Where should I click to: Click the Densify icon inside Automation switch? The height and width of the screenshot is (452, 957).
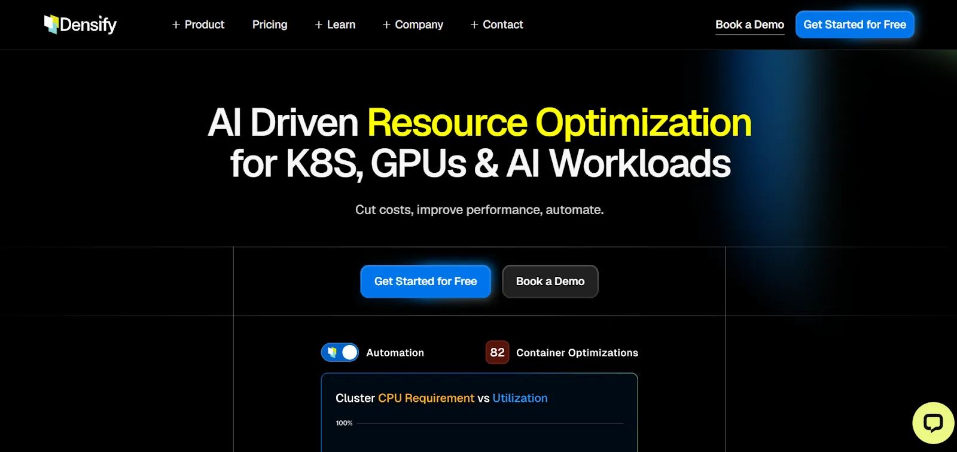point(332,352)
